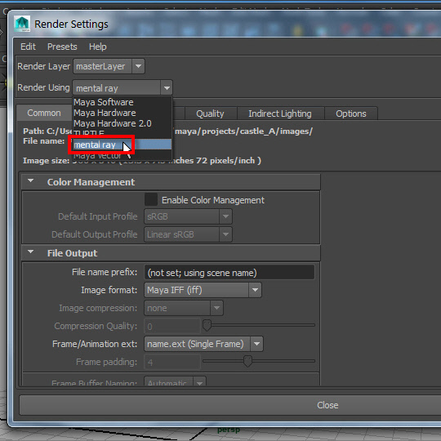The height and width of the screenshot is (441, 441).
Task: Click the Image size info text
Action: [x=142, y=161]
